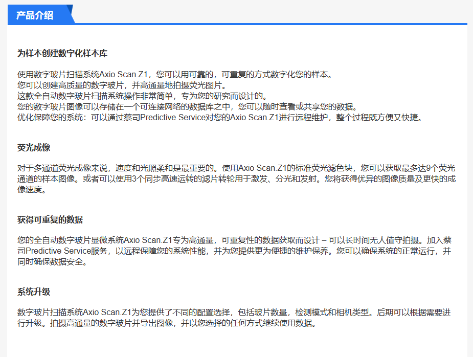Screen dimensions: 473x357
Task: Open the 产品介绍 tab
Action: pos(35,15)
